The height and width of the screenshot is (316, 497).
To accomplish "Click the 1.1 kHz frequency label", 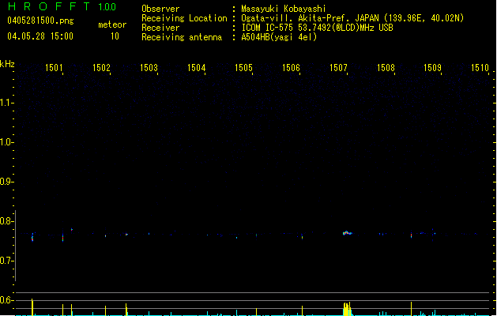I will [6, 103].
